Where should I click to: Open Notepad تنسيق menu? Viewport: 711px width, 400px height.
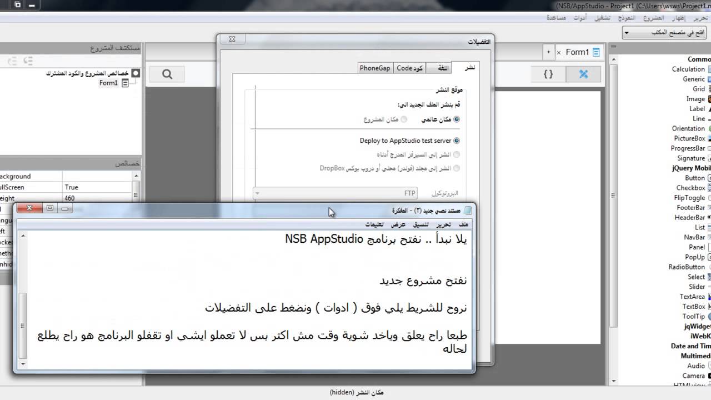click(420, 224)
